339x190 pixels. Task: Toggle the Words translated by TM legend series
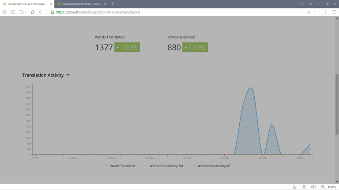[164, 166]
